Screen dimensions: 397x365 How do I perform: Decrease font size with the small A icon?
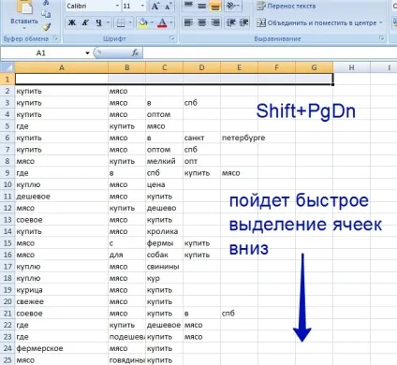pos(168,6)
